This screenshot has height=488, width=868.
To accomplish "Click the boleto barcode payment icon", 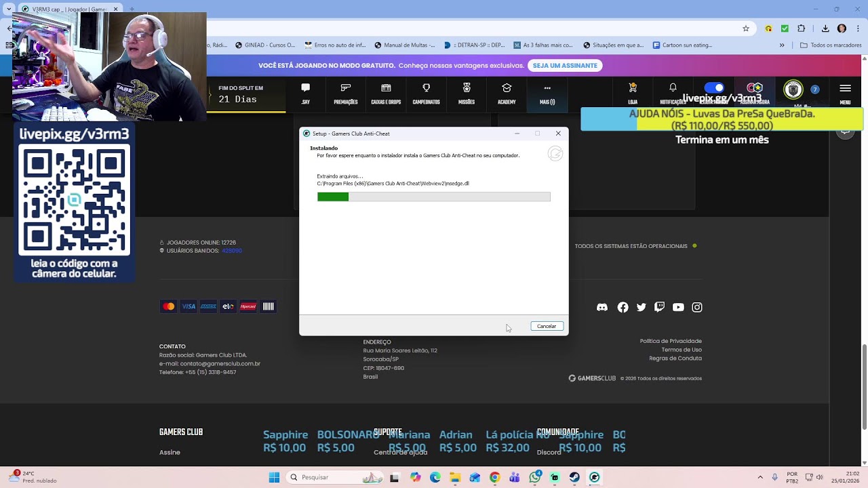I will [x=269, y=306].
